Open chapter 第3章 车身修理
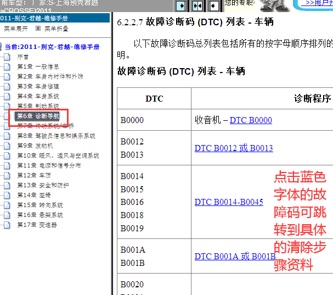The image size is (333, 295). (x=38, y=87)
